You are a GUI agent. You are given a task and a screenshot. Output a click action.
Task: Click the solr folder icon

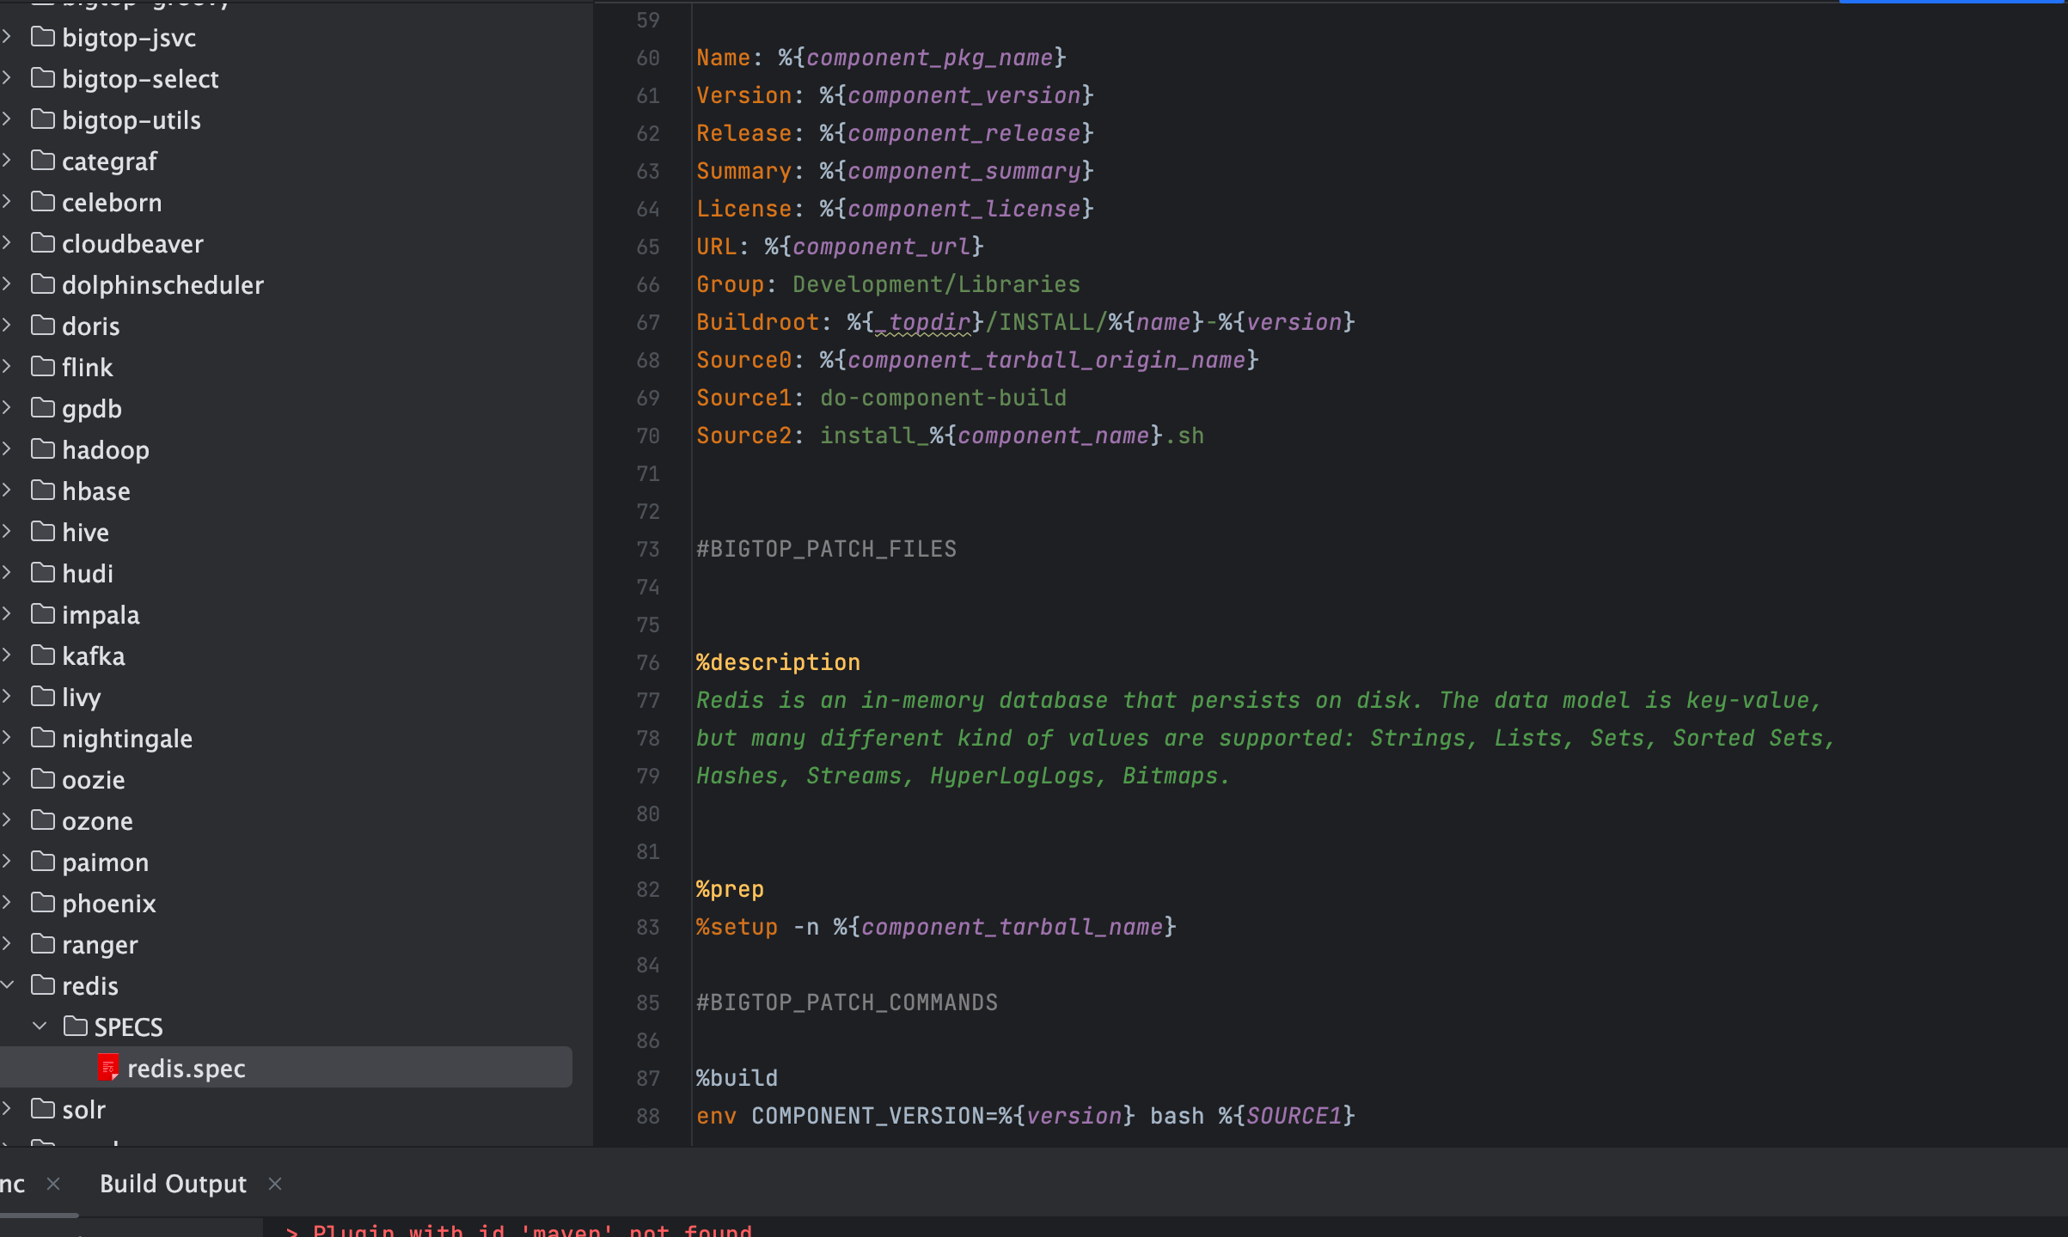pyautogui.click(x=42, y=1109)
